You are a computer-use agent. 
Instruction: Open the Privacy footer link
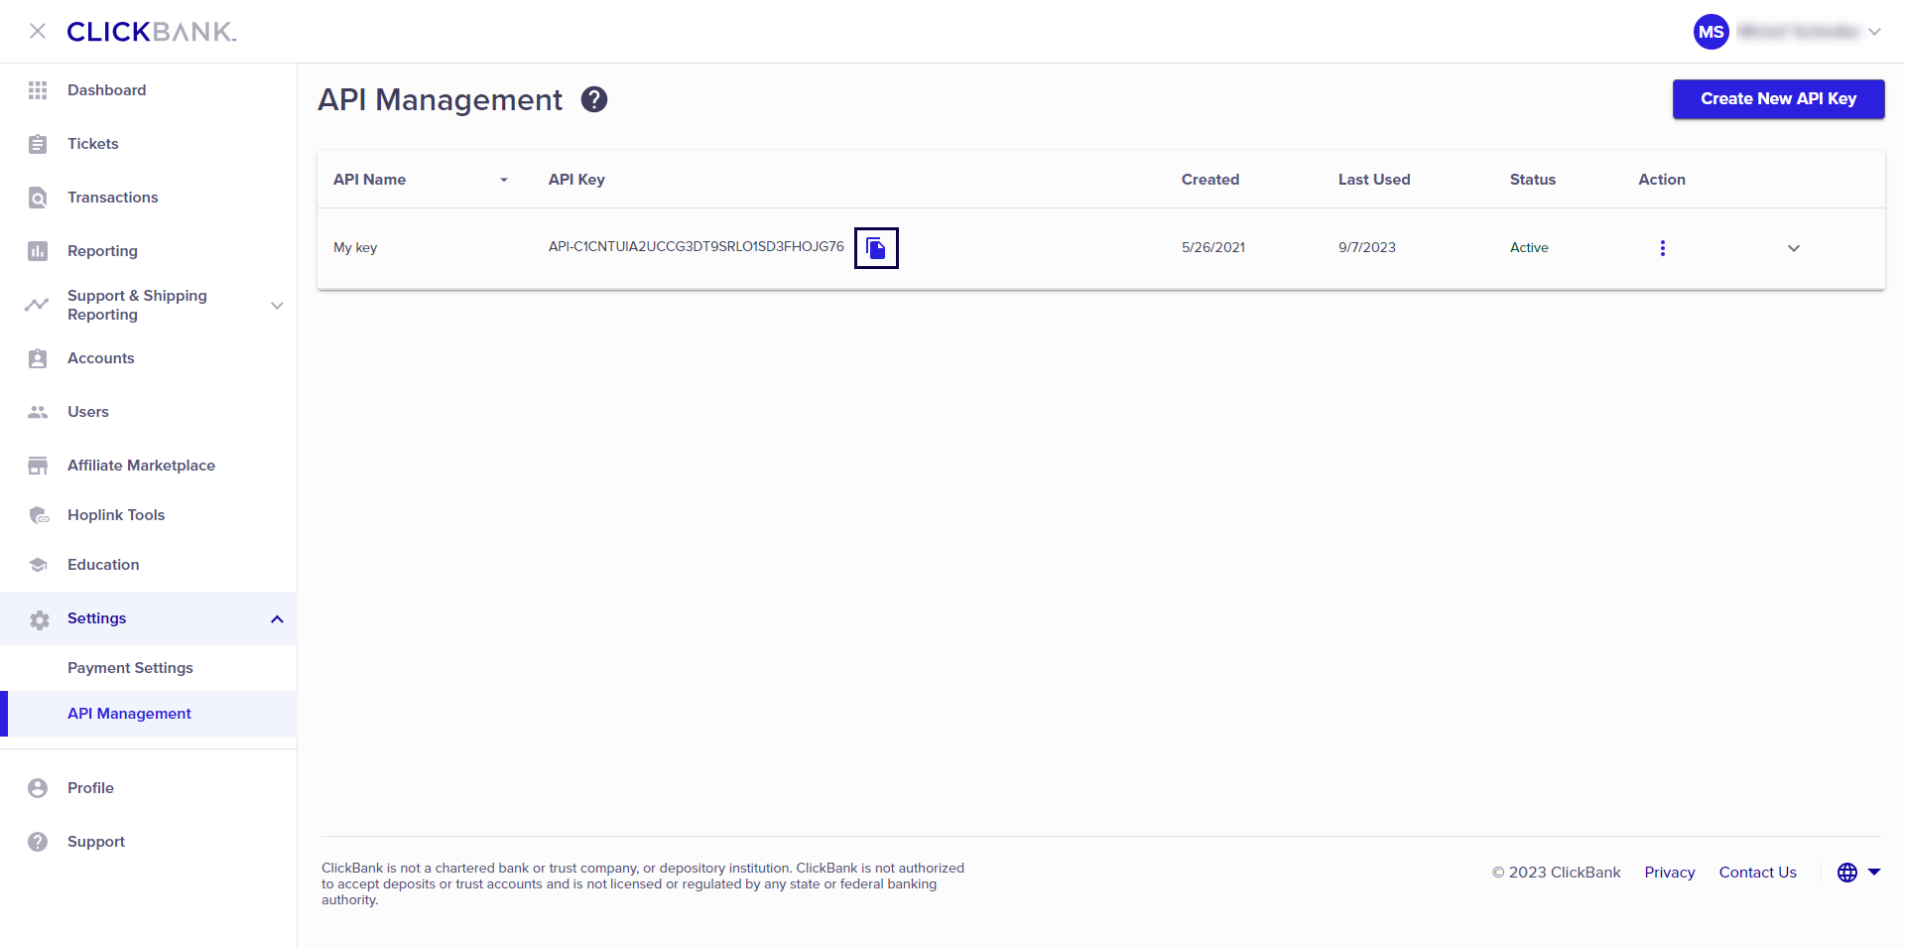[1669, 873]
